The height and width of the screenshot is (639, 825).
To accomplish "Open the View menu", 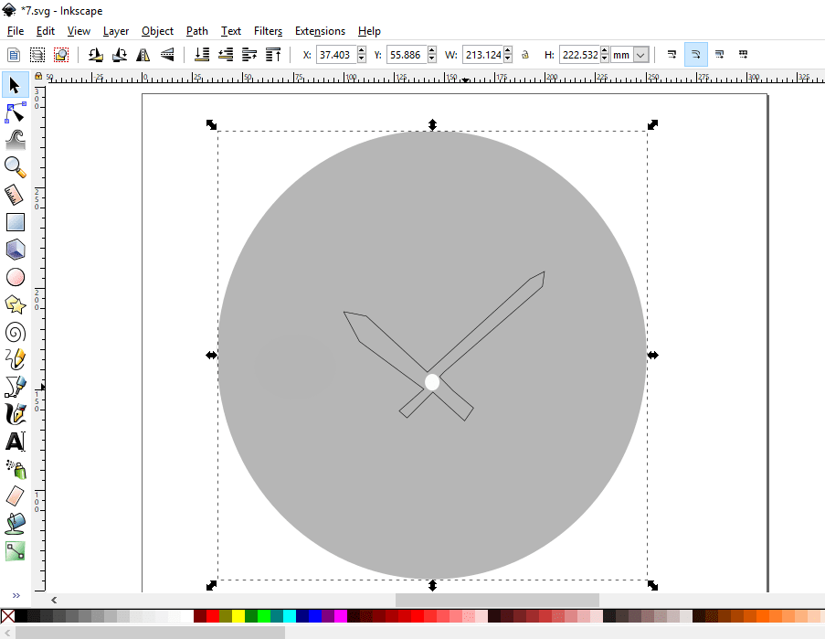I will coord(79,31).
